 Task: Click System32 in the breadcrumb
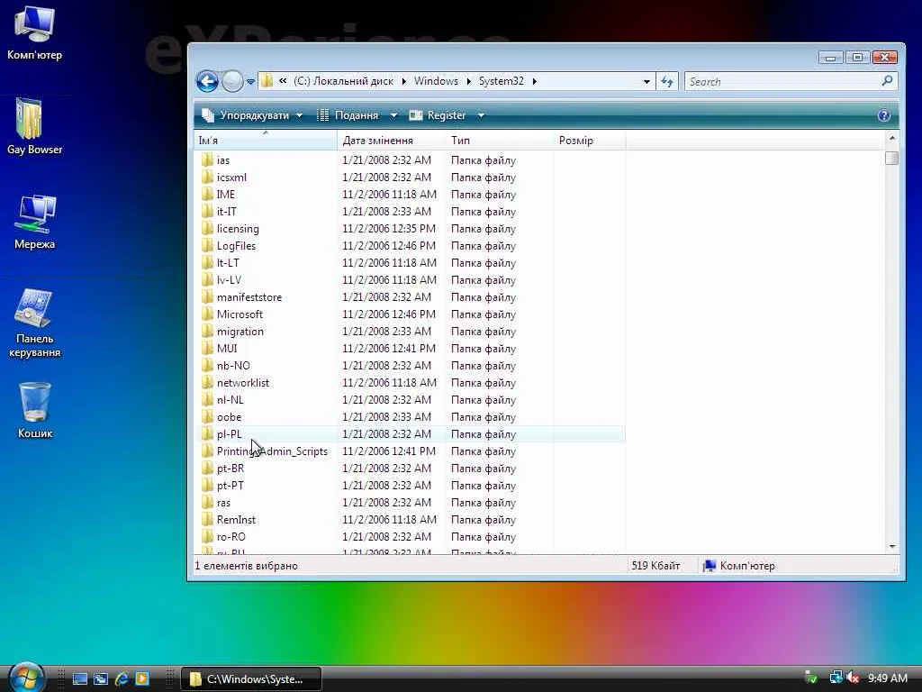click(x=501, y=81)
